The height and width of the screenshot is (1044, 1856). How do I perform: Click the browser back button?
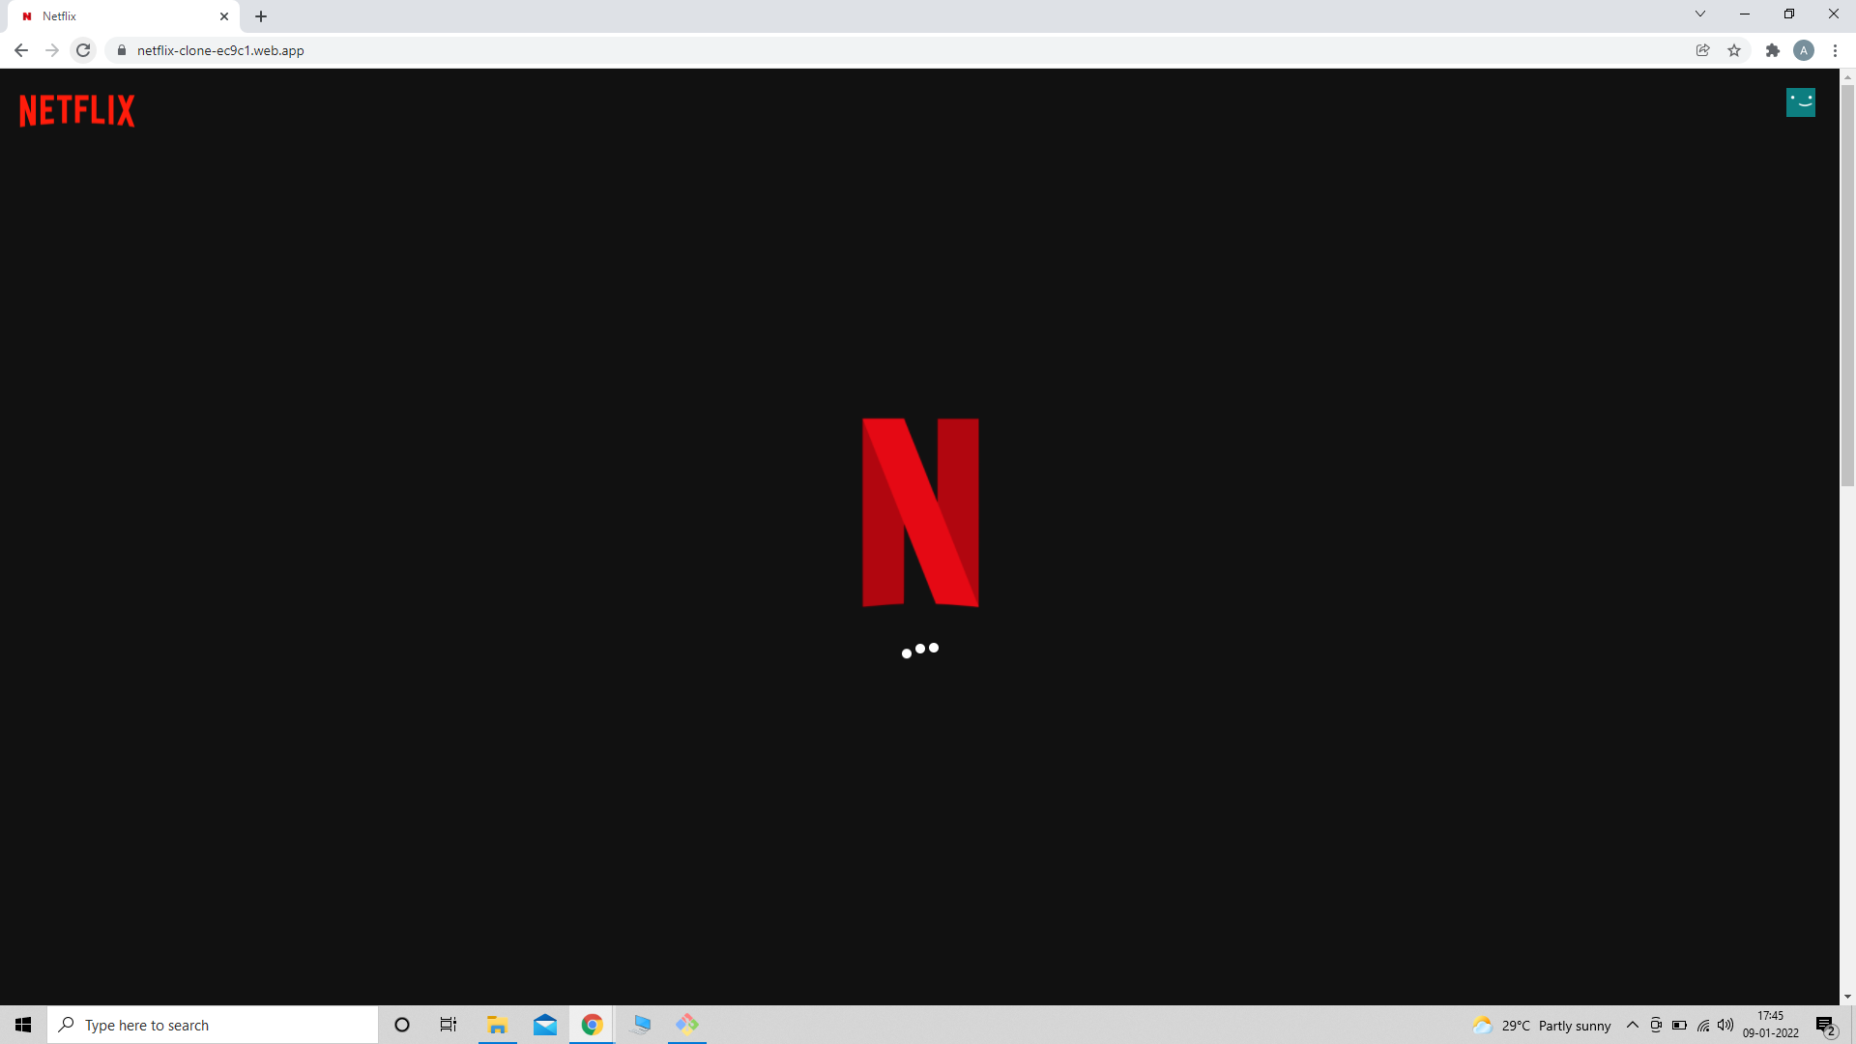click(21, 50)
